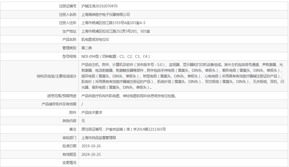This screenshot has height=167, width=289.
Task: Click the 批准日期 label
Action: (69, 146)
